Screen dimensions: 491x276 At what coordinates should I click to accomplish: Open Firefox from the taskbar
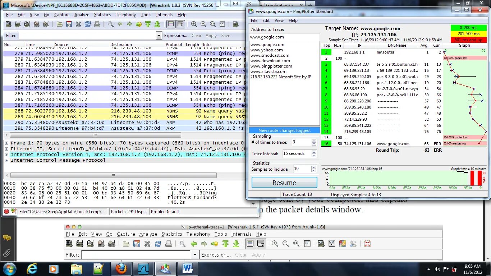point(121,269)
